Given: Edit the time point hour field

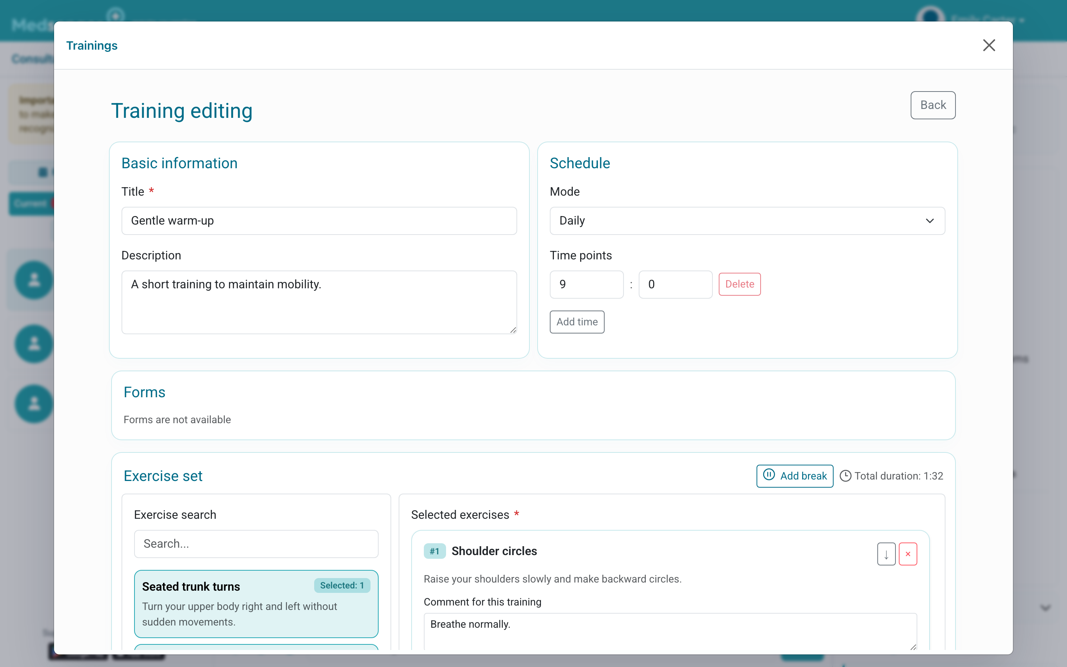Looking at the screenshot, I should [586, 285].
